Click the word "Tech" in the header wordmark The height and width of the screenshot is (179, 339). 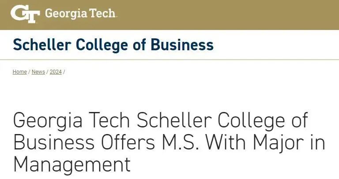pyautogui.click(x=103, y=14)
